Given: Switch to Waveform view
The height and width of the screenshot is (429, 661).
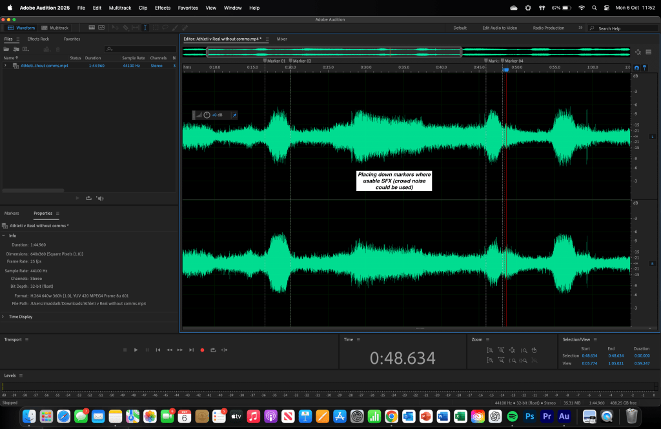Looking at the screenshot, I should click(x=21, y=28).
